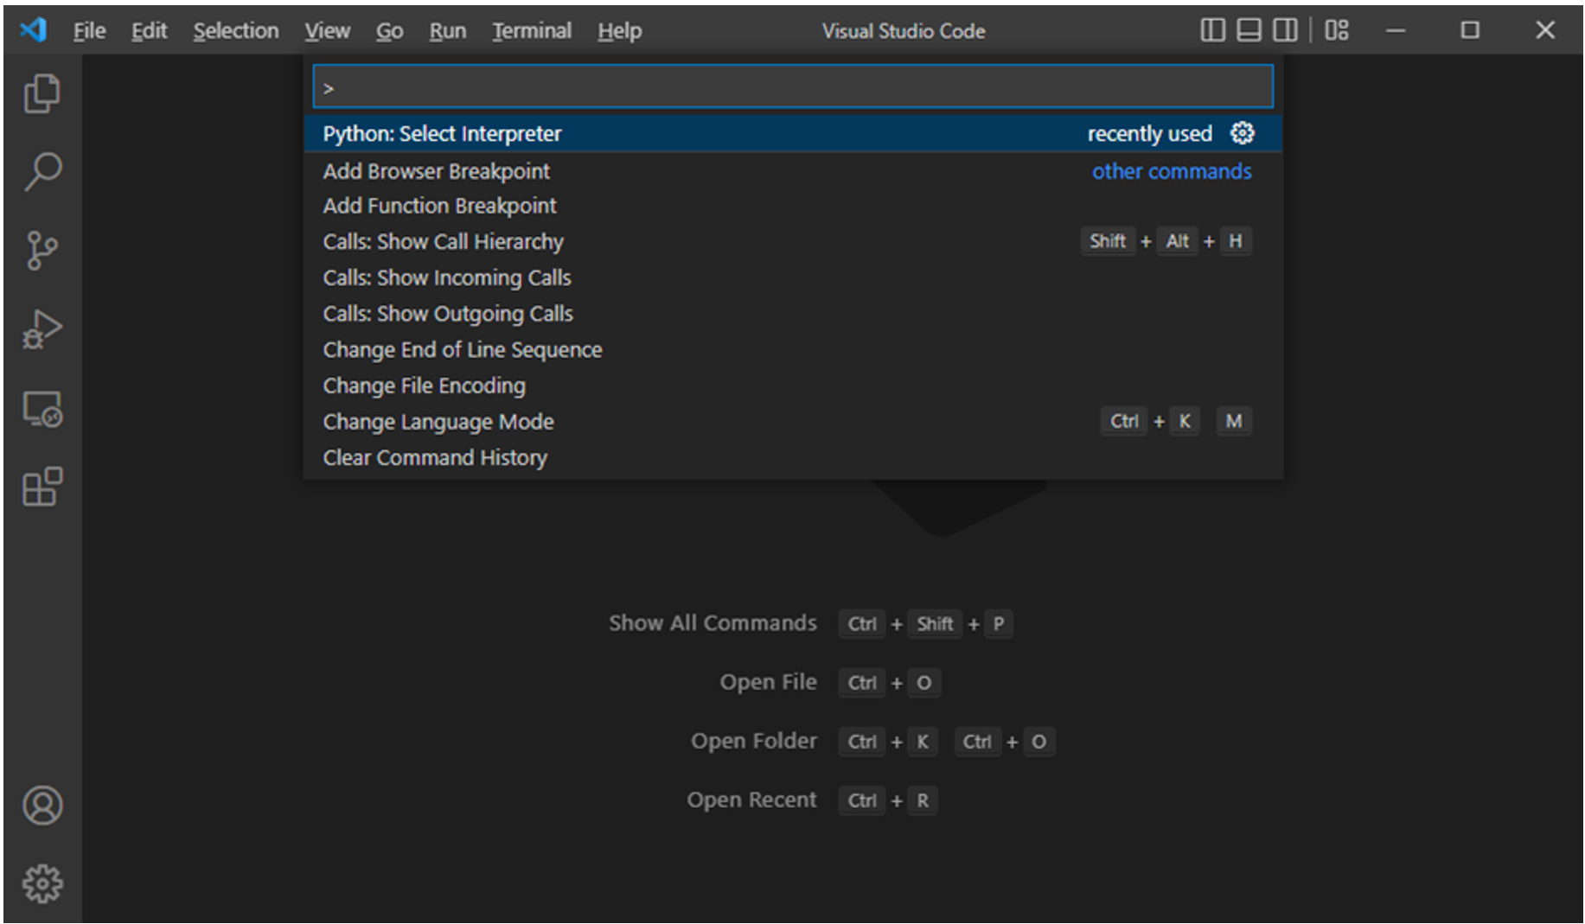Open the Extensions view icon
Image resolution: width=1585 pixels, height=924 pixels.
42,487
